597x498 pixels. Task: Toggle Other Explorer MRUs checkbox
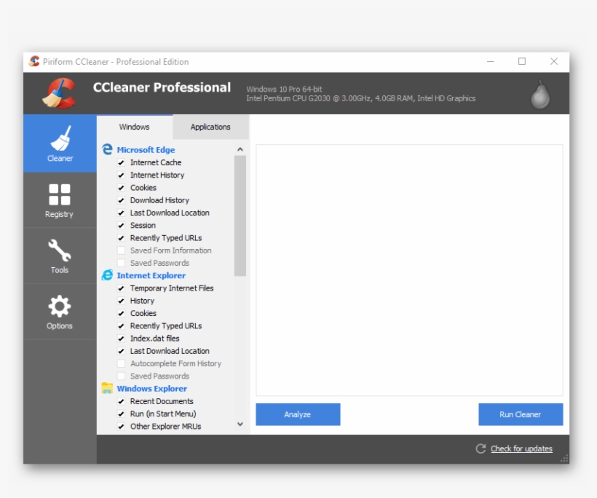pyautogui.click(x=121, y=427)
